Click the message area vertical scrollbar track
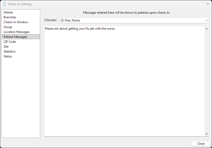Image resolution: width=212 pixels, height=148 pixels. [207, 81]
